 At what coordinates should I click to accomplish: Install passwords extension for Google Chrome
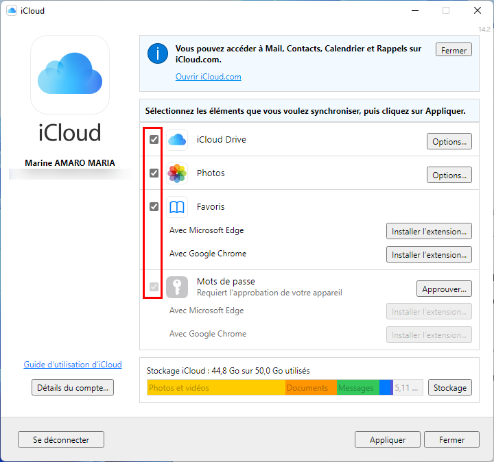pos(429,335)
